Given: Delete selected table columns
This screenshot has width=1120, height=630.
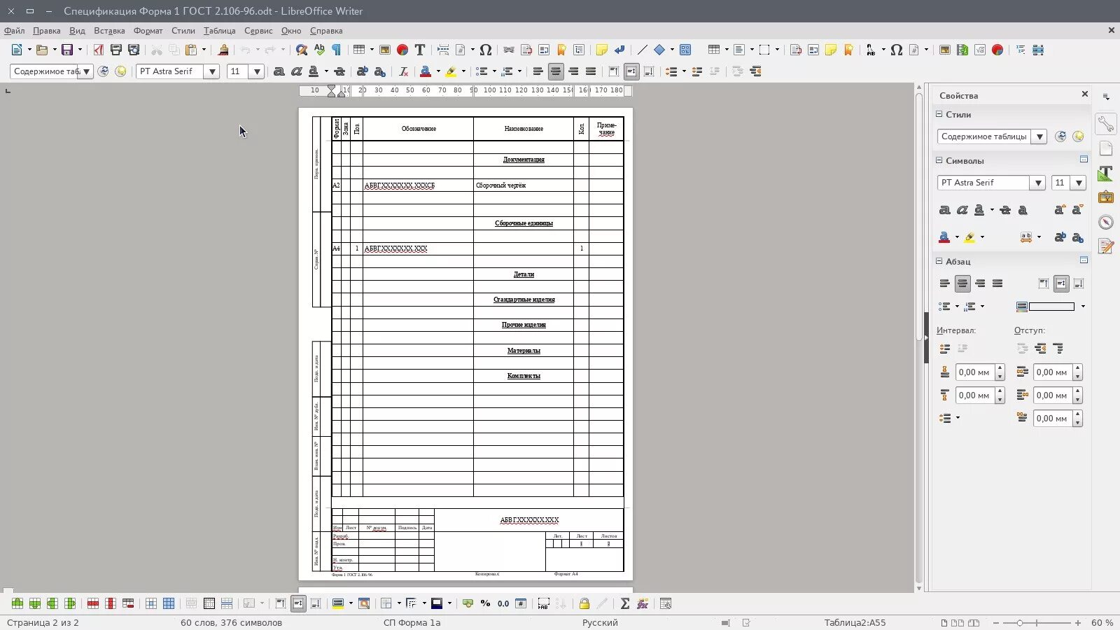Looking at the screenshot, I should click(110, 603).
